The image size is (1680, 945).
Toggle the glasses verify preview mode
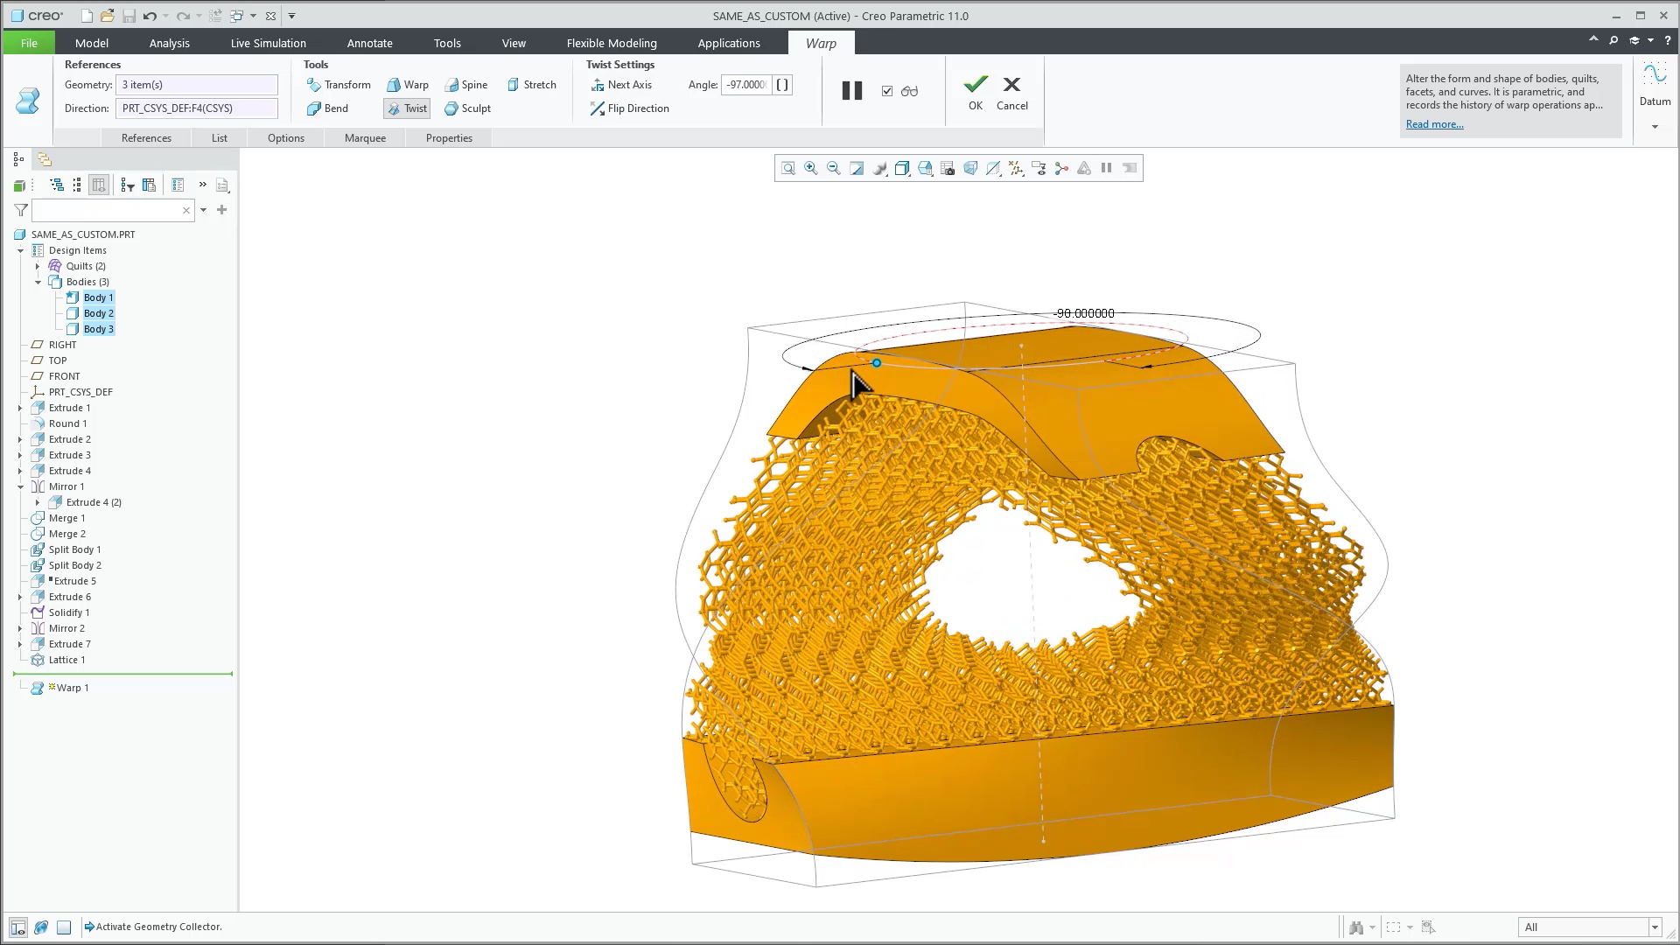[910, 91]
